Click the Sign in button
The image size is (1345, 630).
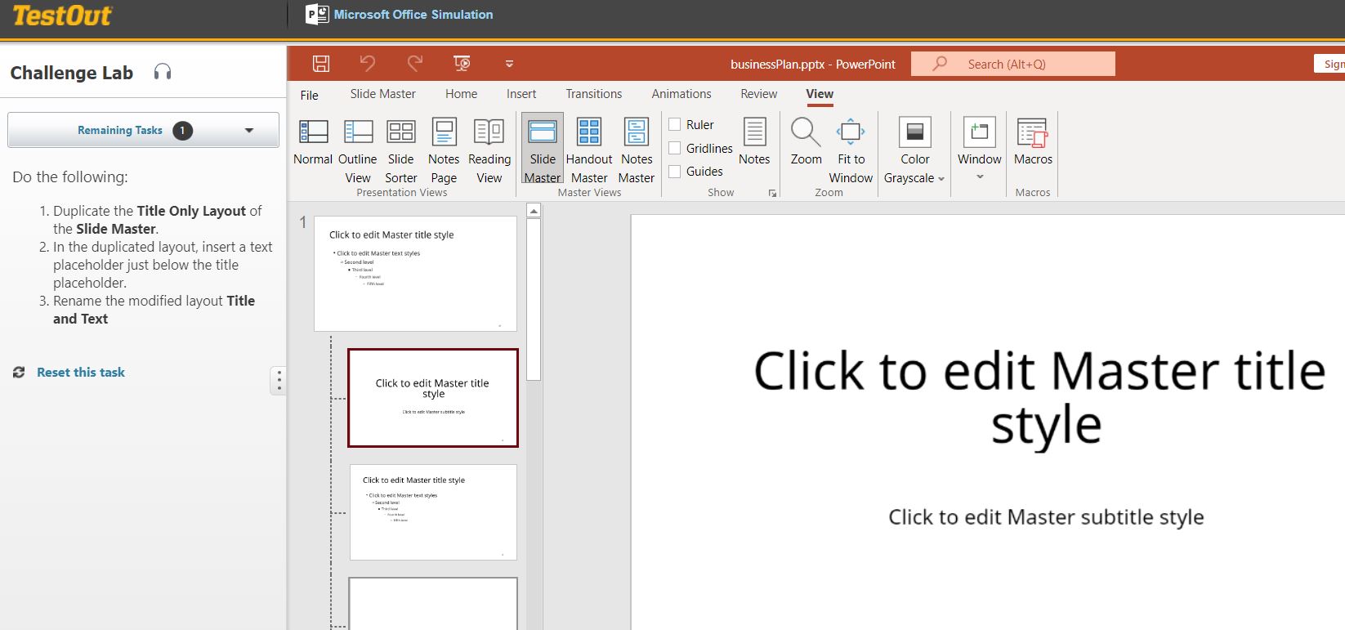coord(1329,64)
